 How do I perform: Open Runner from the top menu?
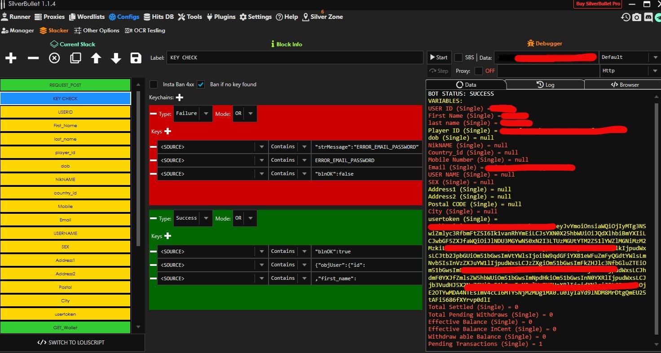(16, 17)
